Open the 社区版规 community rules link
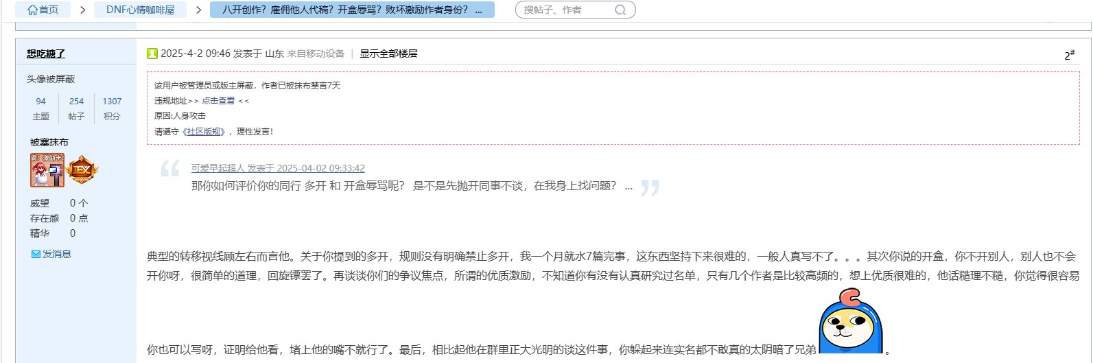Screen dimensions: 1093x363 205,132
